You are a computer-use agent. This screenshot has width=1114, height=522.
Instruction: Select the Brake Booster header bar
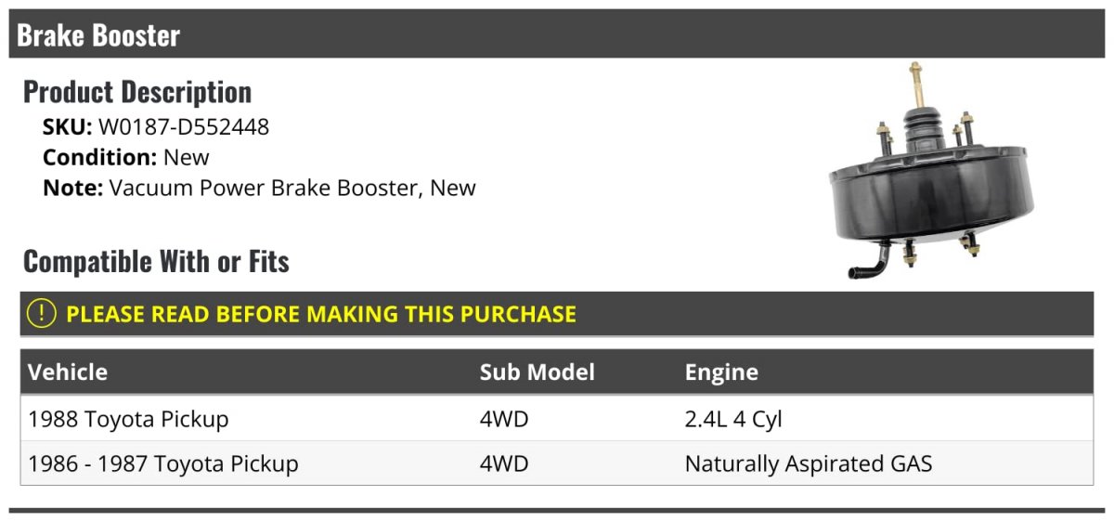[x=557, y=34]
